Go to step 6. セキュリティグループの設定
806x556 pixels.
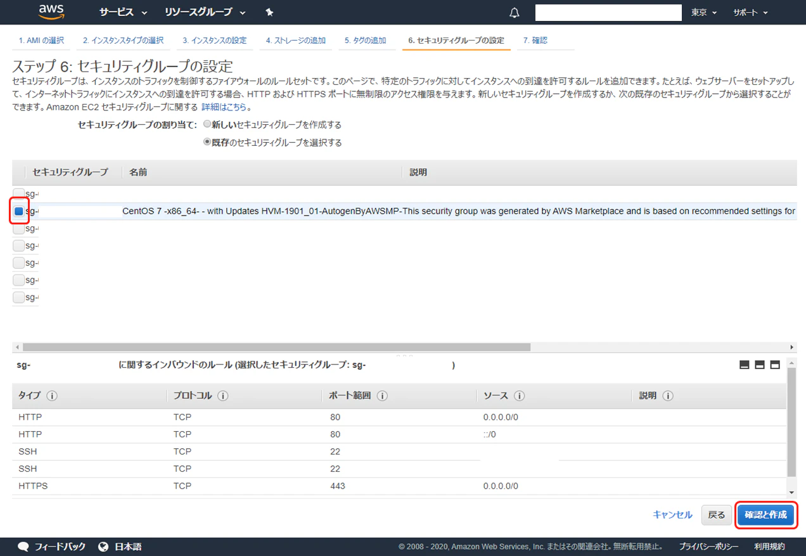(456, 41)
